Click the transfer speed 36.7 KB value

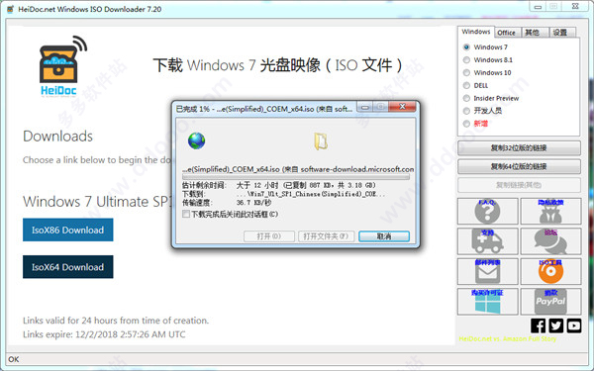253,203
